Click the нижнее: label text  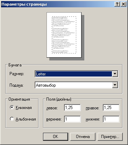click(93, 119)
